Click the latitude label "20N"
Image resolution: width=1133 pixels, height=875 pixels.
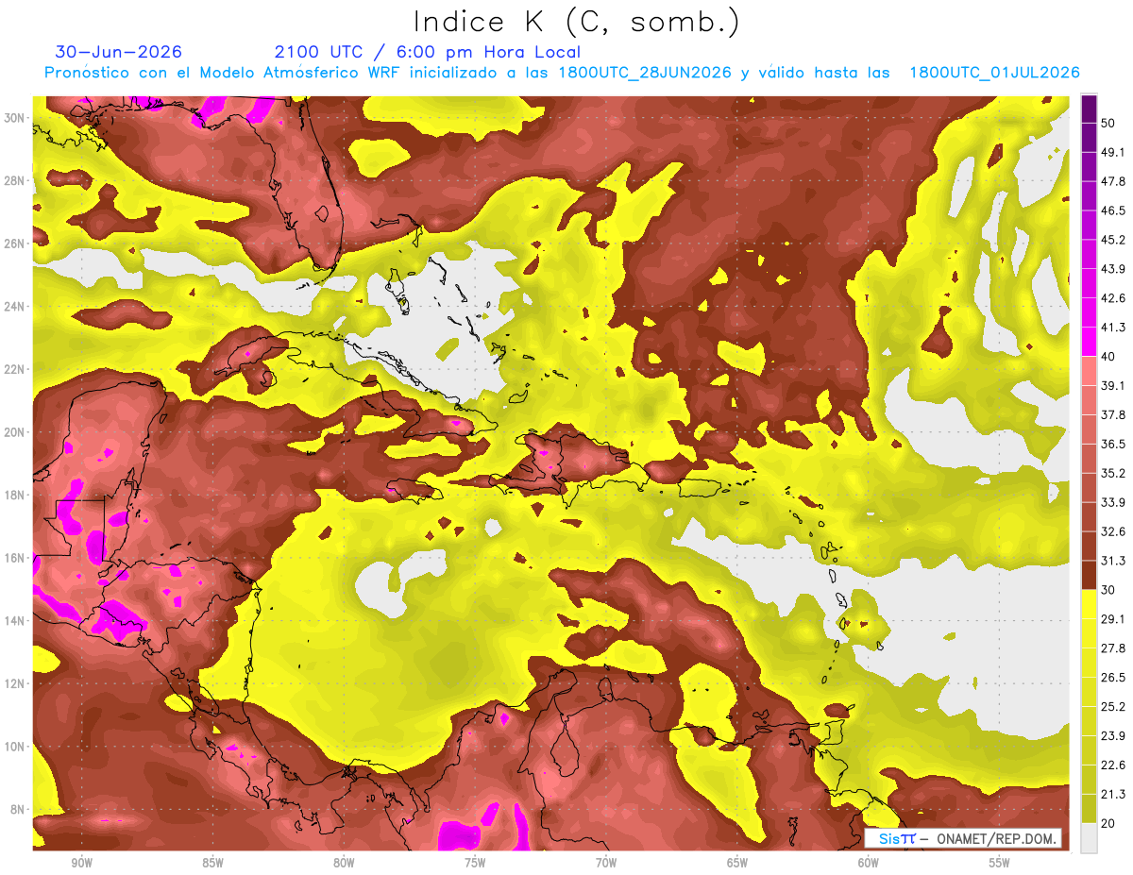[15, 432]
